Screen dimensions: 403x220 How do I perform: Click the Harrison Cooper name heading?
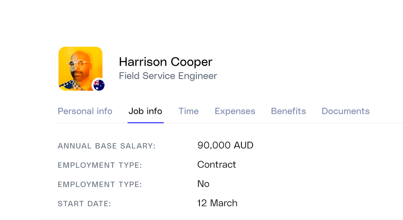point(166,62)
